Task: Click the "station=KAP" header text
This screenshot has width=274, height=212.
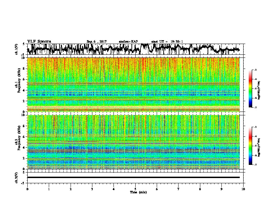Action: pos(128,42)
